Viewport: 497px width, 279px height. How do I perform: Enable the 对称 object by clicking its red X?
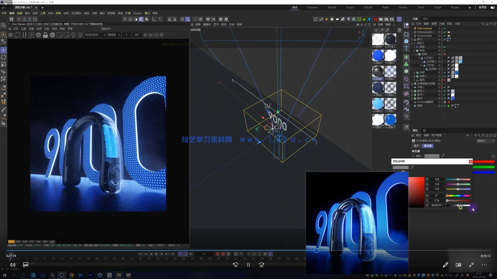[x=445, y=54]
